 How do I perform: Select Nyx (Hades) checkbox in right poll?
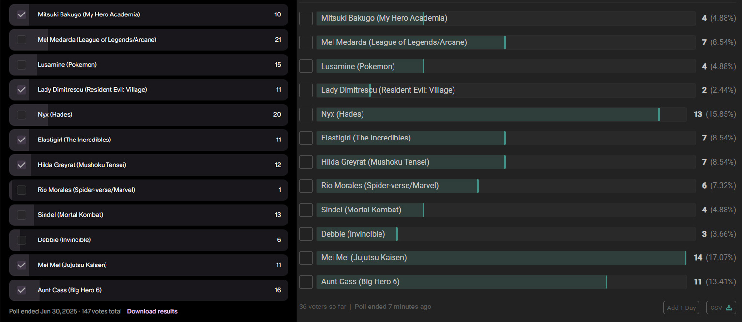306,114
